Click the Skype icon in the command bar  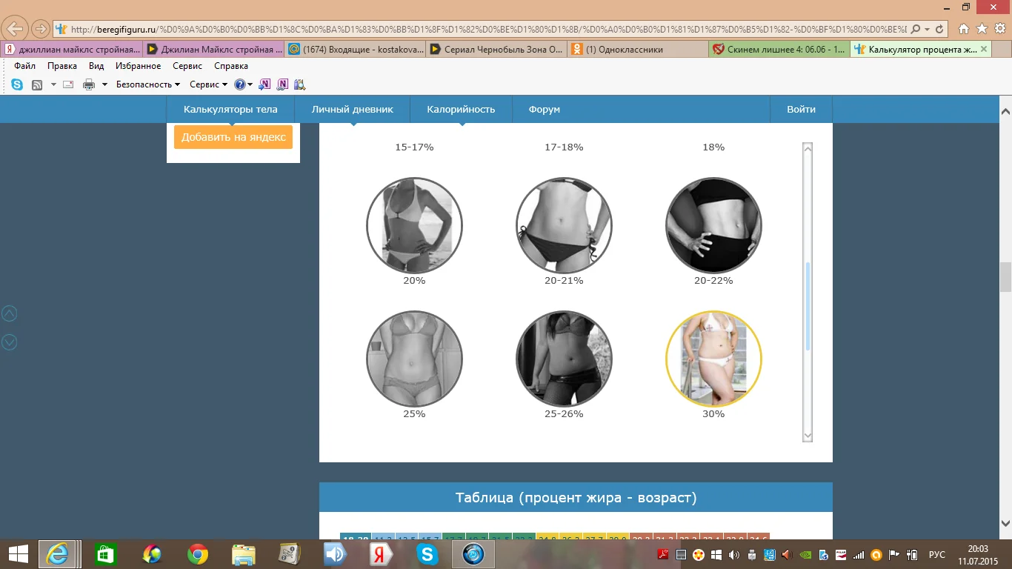click(x=16, y=84)
